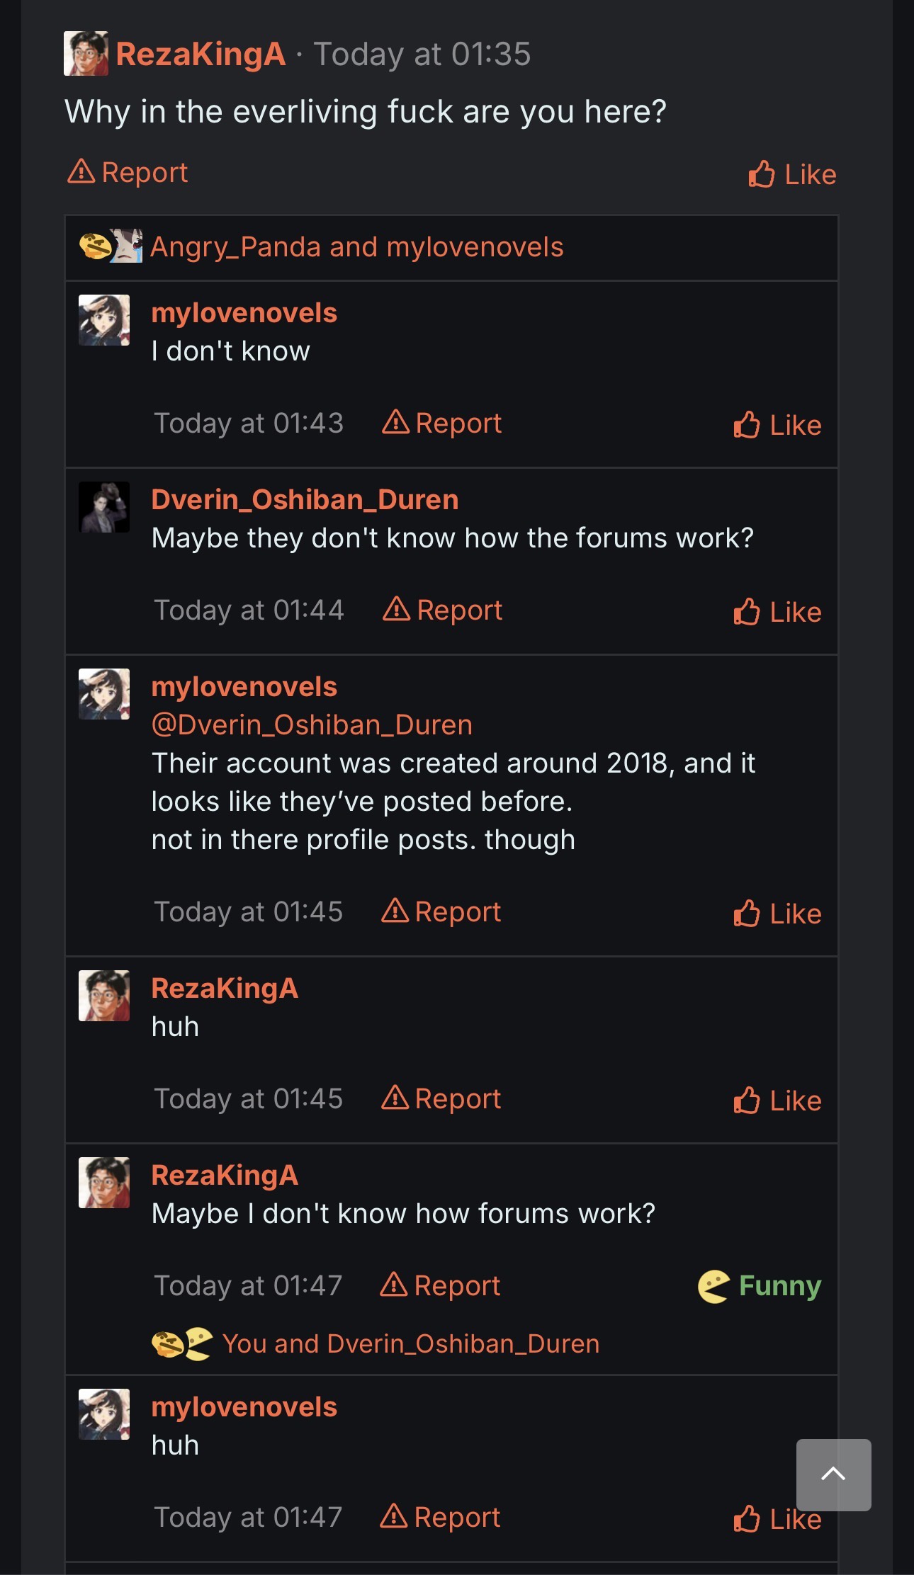Screen dimensions: 914x1575
Task: Open the @Dverin_Oshiban_Duren mention link
Action: (312, 724)
